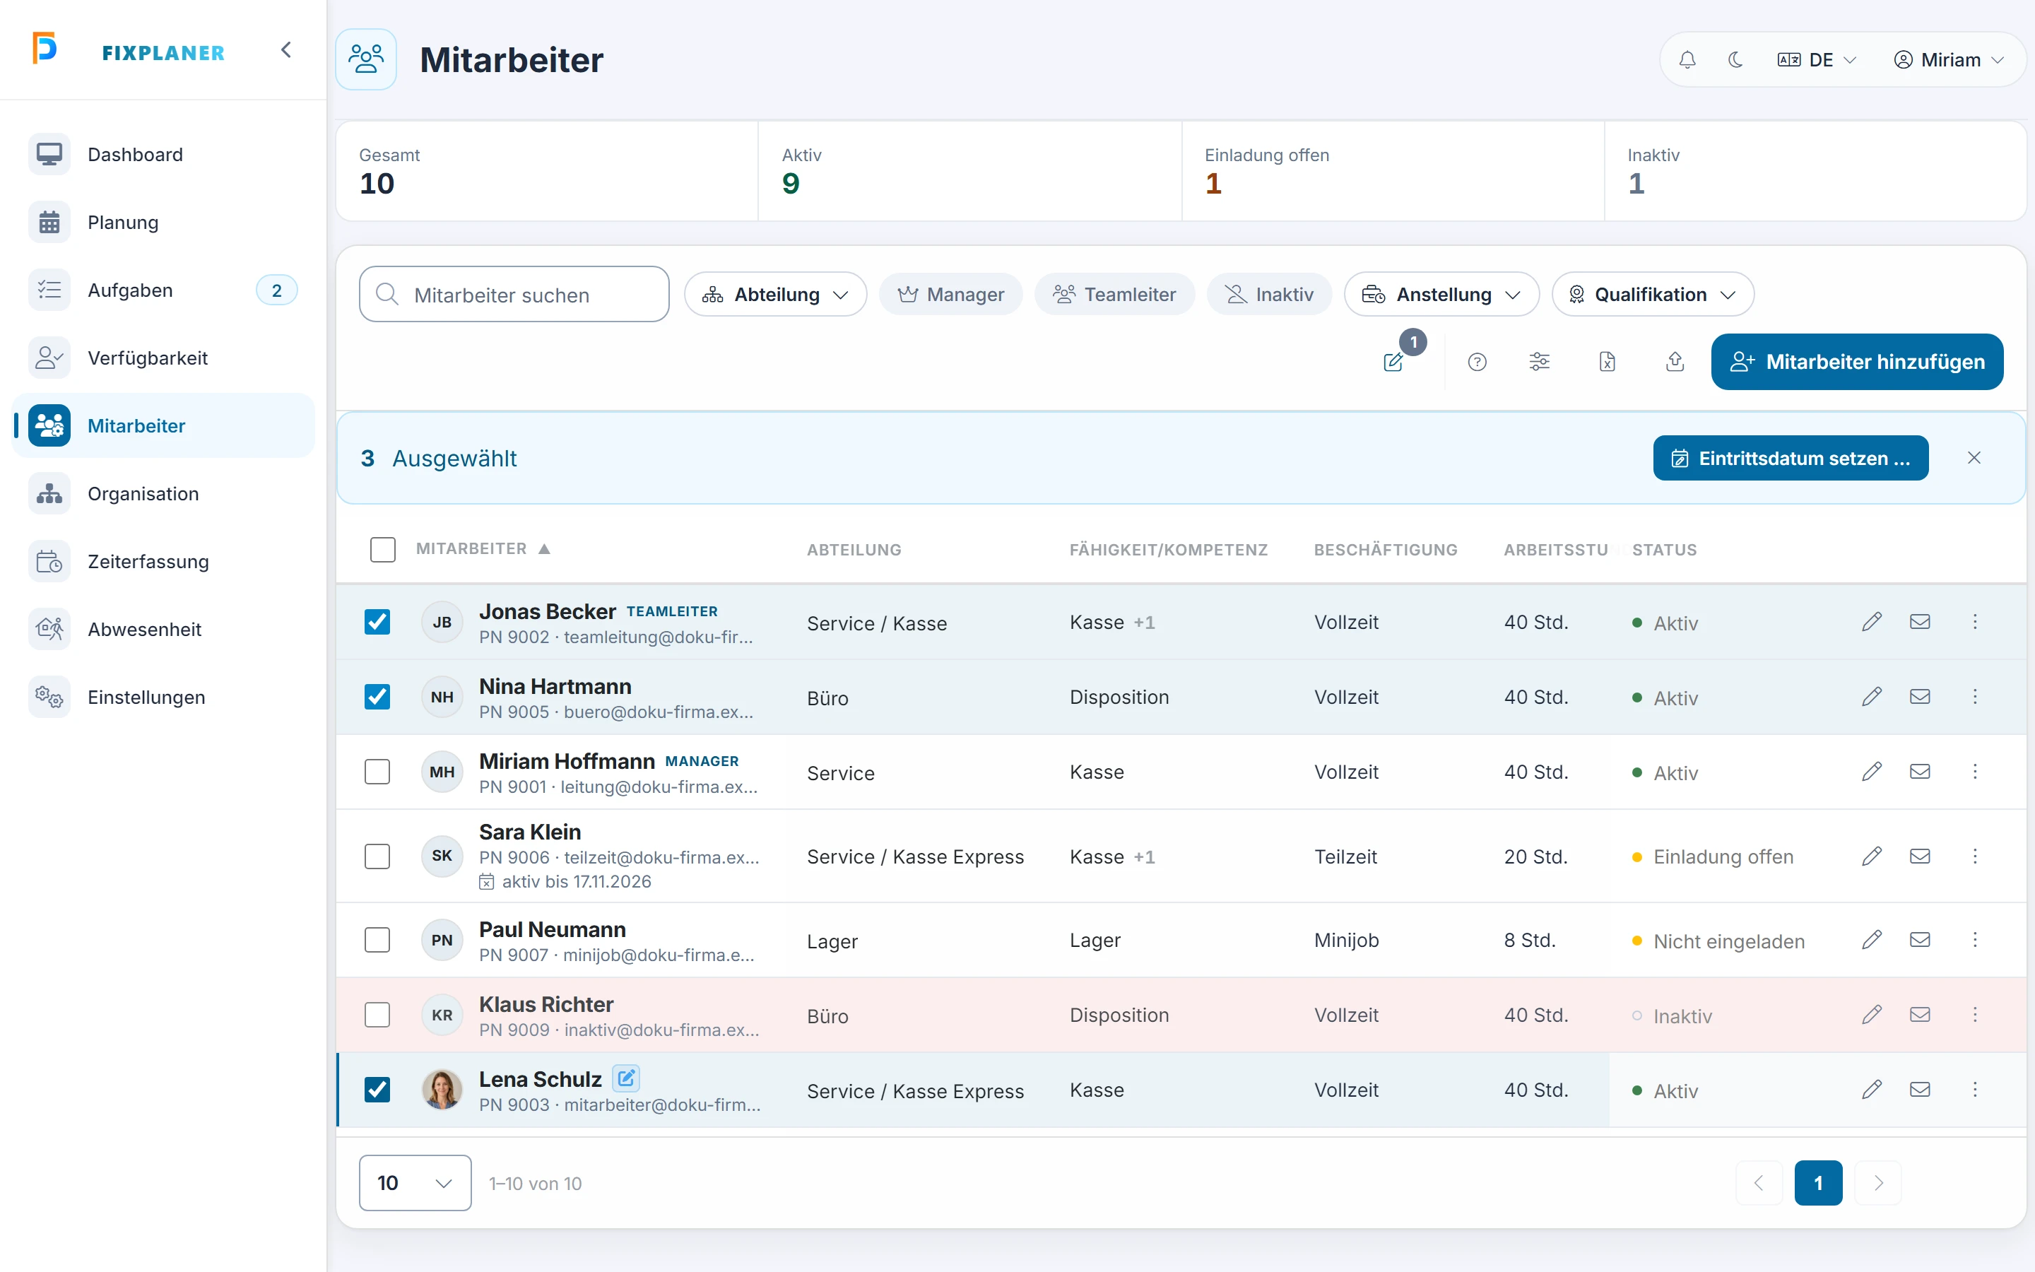
Task: Click the upload import icon
Action: [x=1675, y=362]
